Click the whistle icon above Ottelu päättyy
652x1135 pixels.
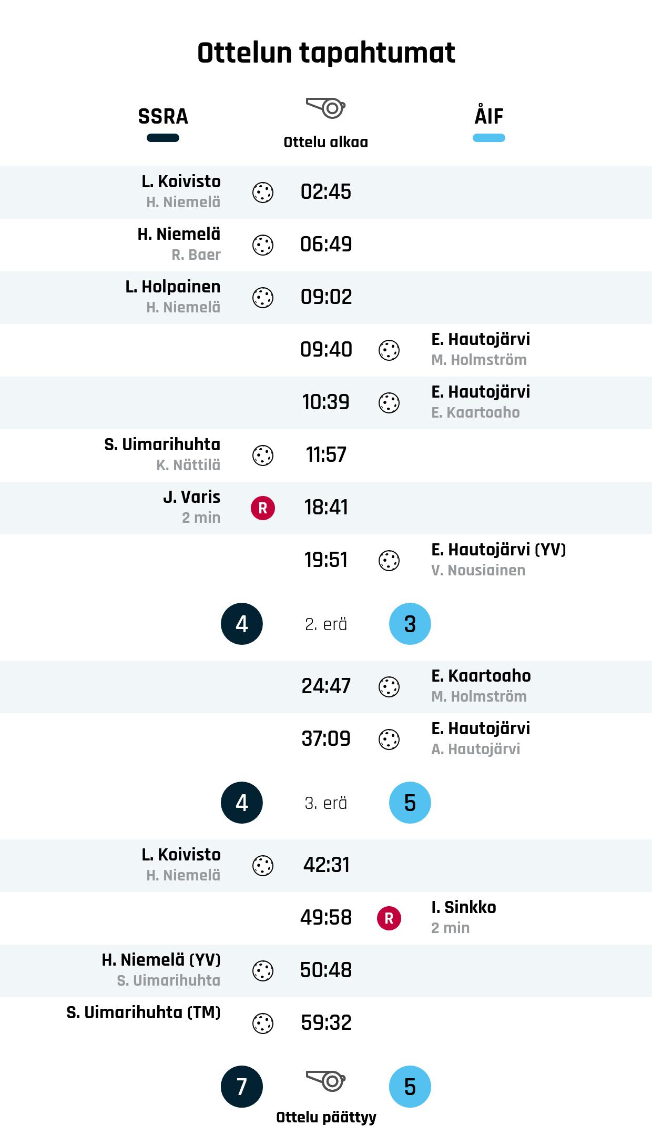tap(325, 1081)
